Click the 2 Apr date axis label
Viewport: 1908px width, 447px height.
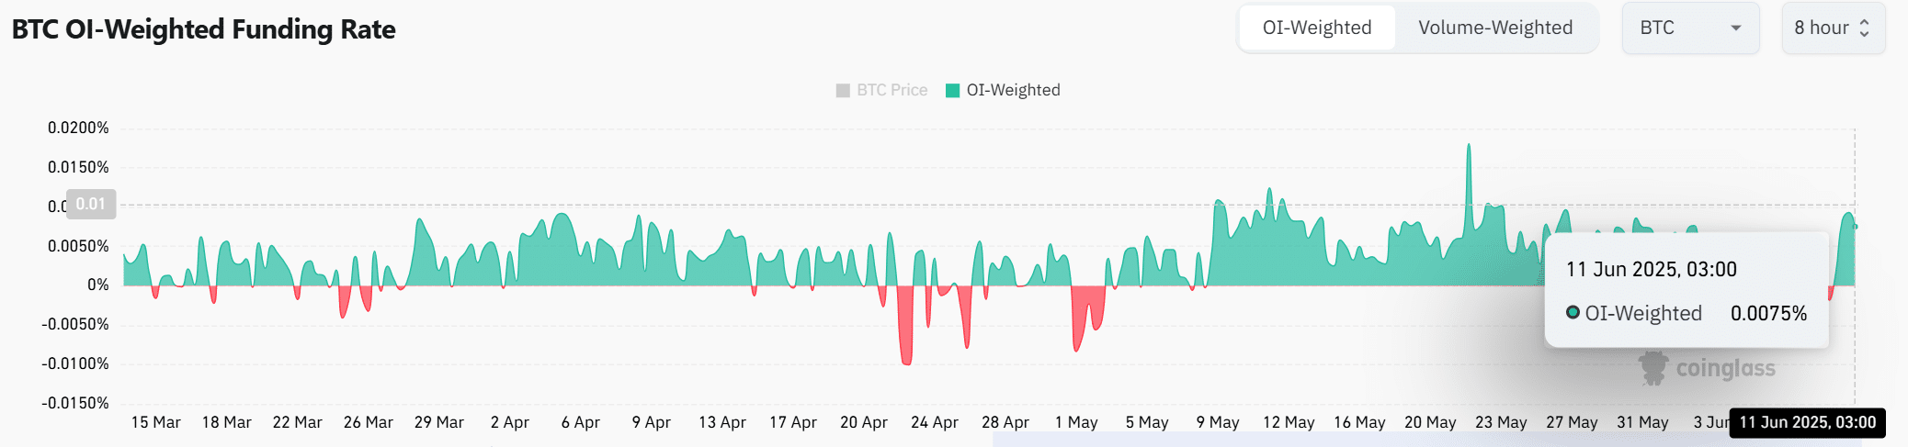pos(510,422)
